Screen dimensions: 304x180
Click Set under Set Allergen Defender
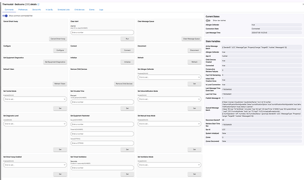(194, 83)
